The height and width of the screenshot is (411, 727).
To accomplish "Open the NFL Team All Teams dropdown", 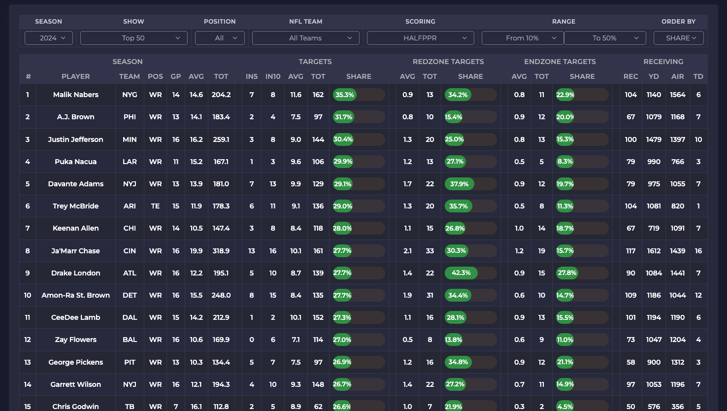I will (x=306, y=38).
